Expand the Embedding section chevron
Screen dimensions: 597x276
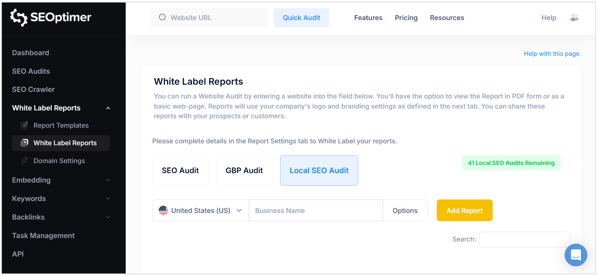click(108, 180)
